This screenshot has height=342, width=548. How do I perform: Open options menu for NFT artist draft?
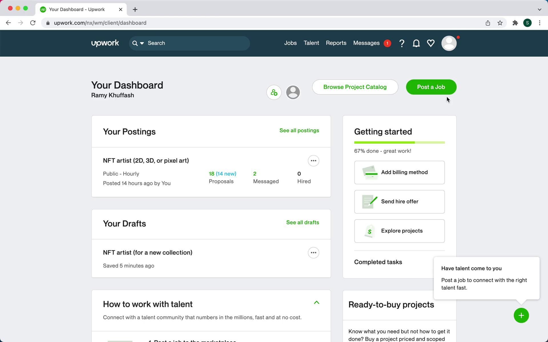pyautogui.click(x=313, y=253)
